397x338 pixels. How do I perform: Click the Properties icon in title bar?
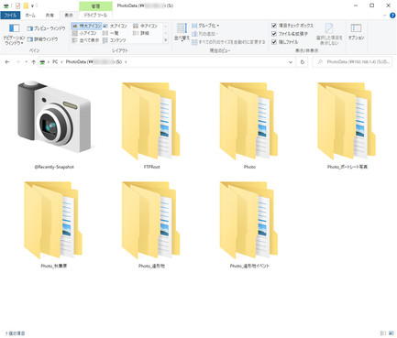coord(17,5)
